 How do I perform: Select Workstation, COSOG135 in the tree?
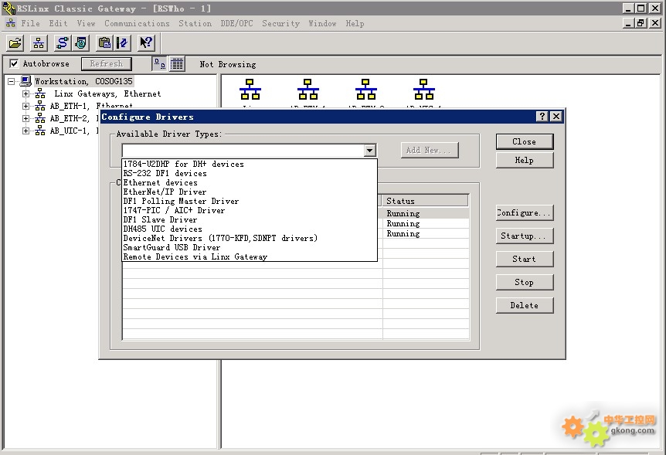click(83, 81)
